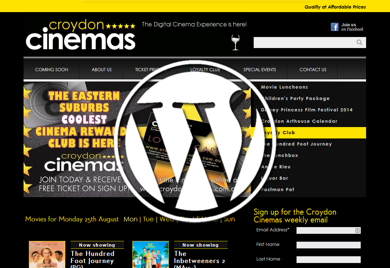Screen dimensions: 390x268
Task: Click the Email Address input field
Action: (x=328, y=231)
